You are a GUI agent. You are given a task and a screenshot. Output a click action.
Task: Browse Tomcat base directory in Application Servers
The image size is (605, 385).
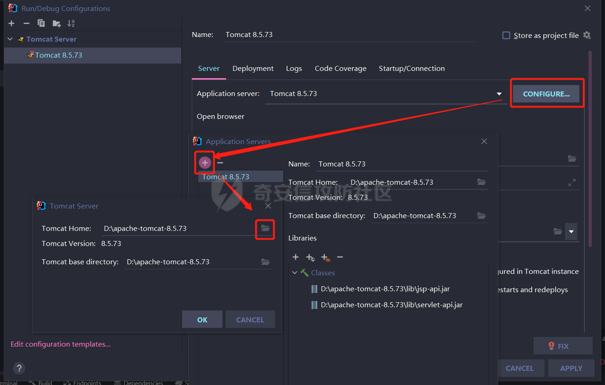point(481,216)
